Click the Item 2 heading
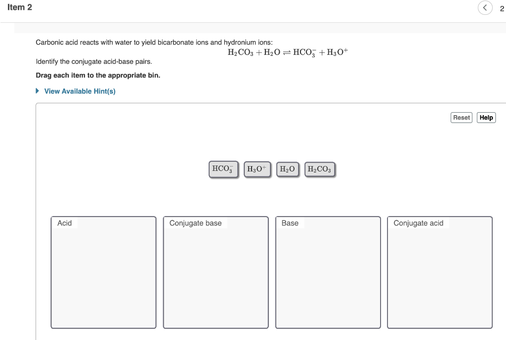This screenshot has width=506, height=340. pyautogui.click(x=20, y=7)
